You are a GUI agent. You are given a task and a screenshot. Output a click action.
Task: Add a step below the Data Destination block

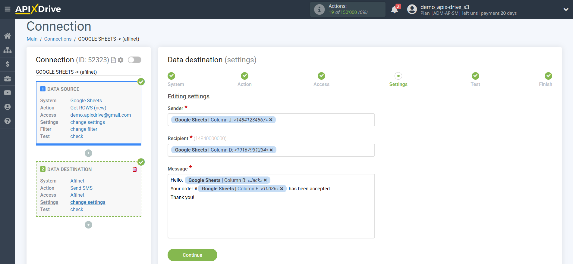[x=88, y=225]
